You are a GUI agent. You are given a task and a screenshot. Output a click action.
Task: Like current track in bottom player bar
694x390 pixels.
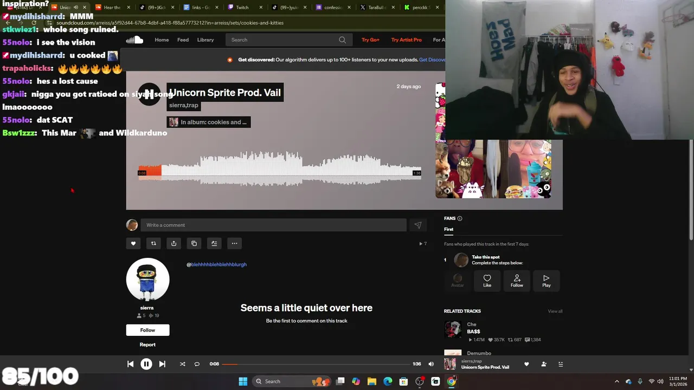click(526, 364)
